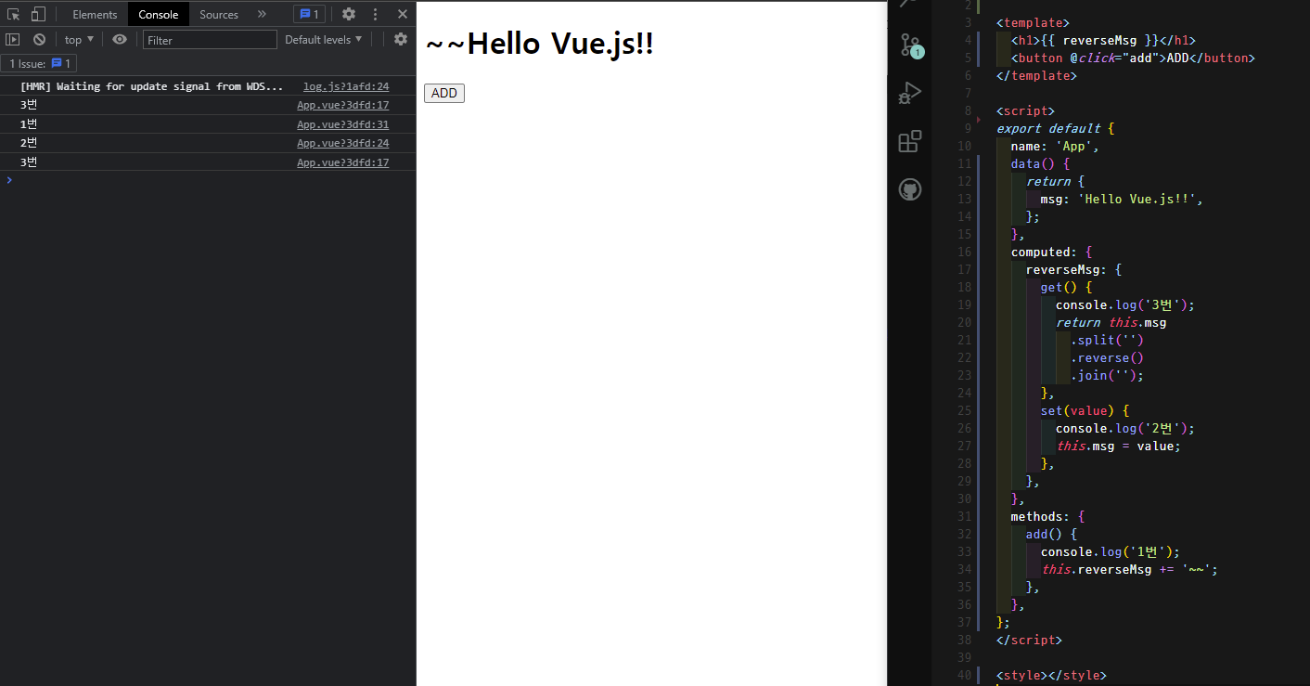Select the '1번' console log entry

29,123
